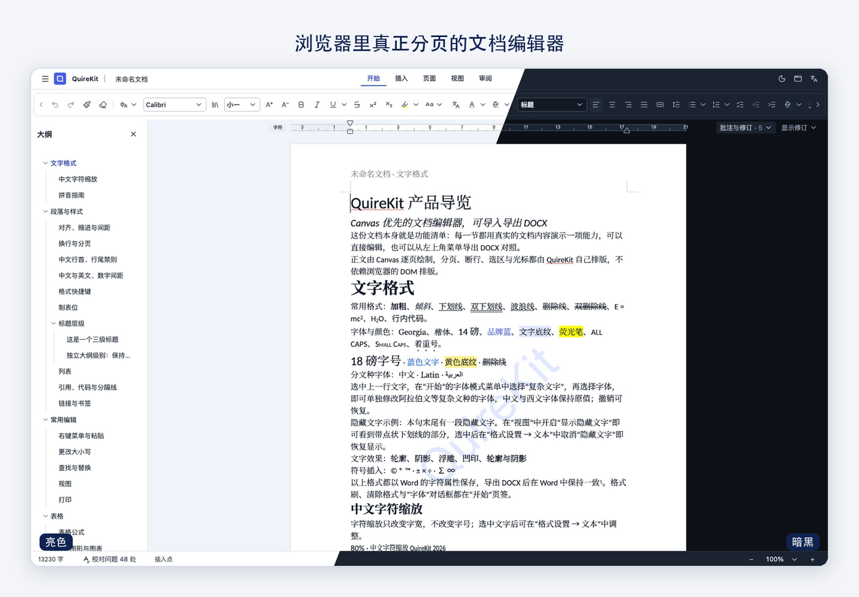The height and width of the screenshot is (597, 859).
Task: Open font color A picker
Action: pyautogui.click(x=483, y=105)
